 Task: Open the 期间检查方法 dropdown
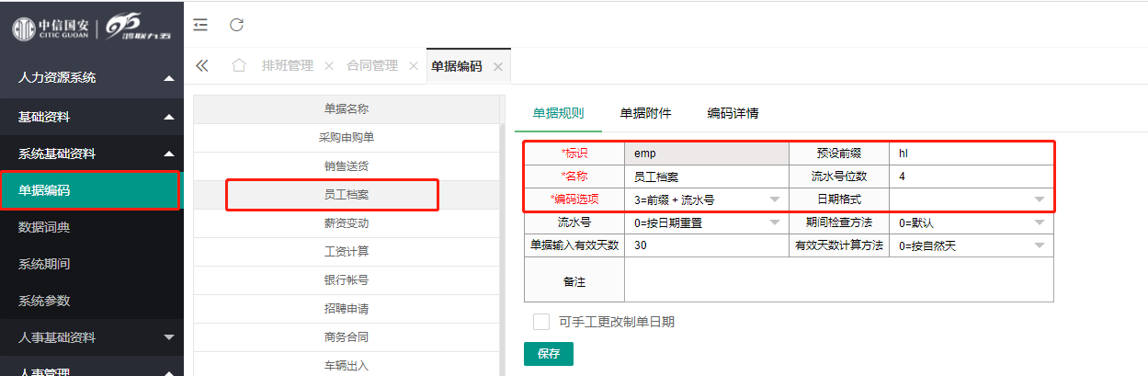point(971,222)
